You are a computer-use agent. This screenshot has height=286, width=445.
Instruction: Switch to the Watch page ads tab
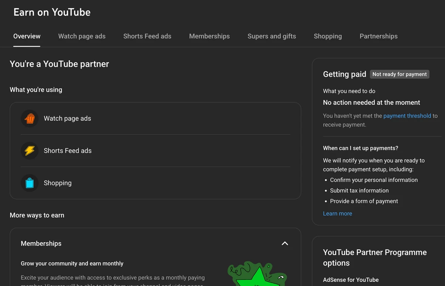[x=82, y=36]
